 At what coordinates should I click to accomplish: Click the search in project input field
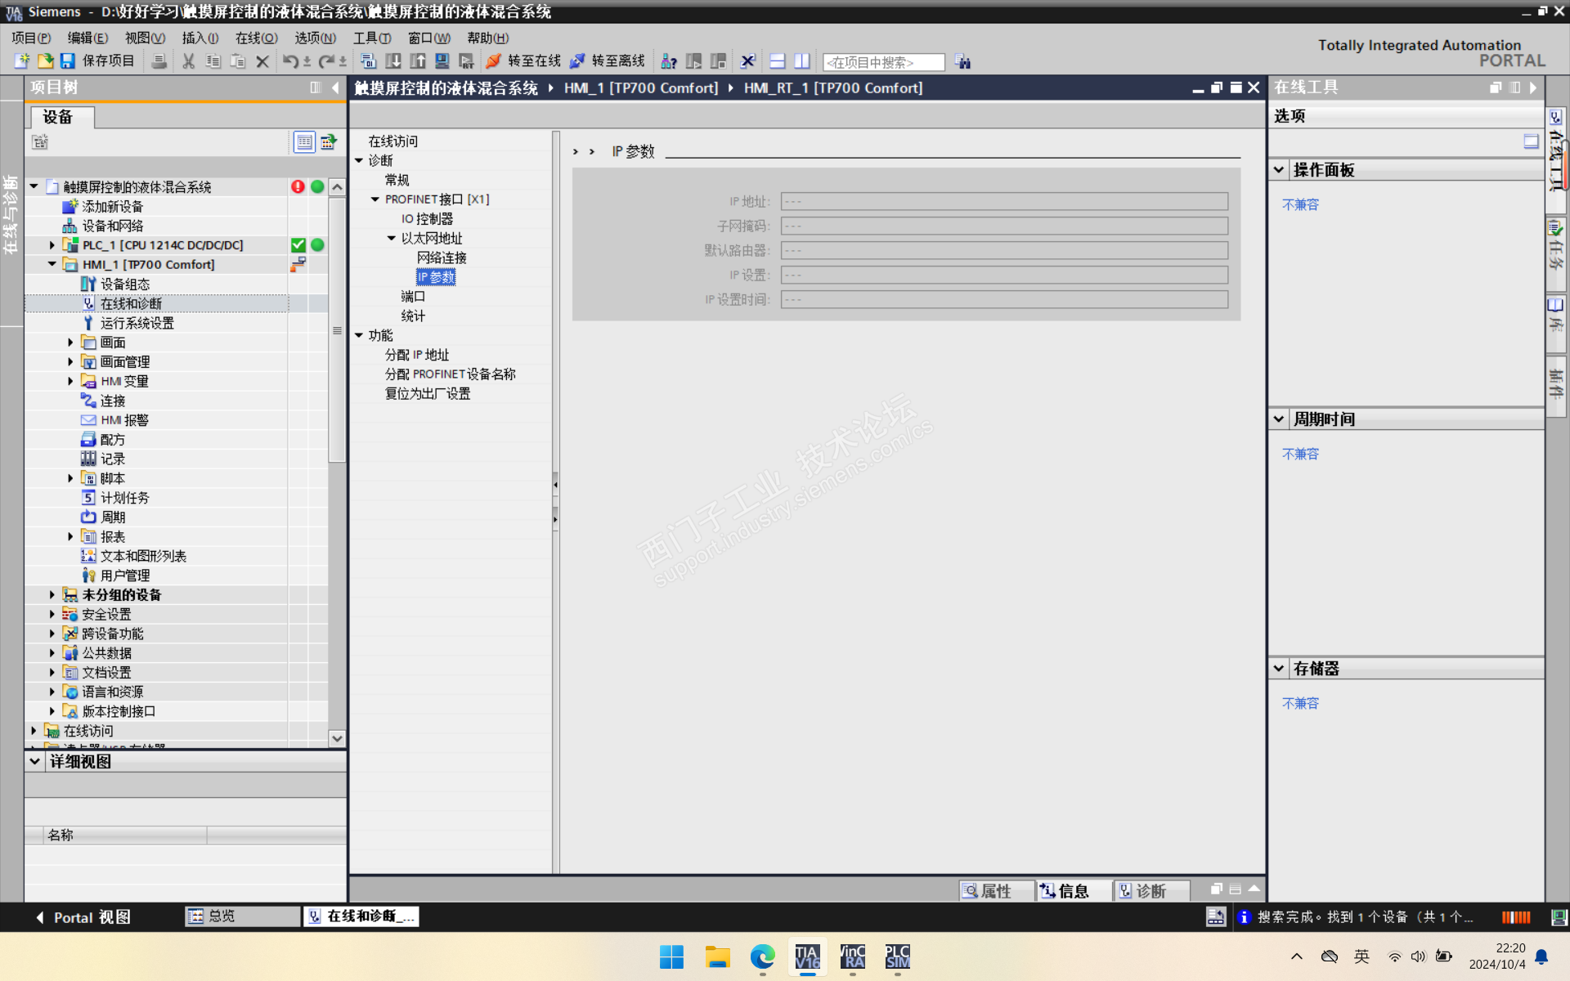pyautogui.click(x=883, y=62)
